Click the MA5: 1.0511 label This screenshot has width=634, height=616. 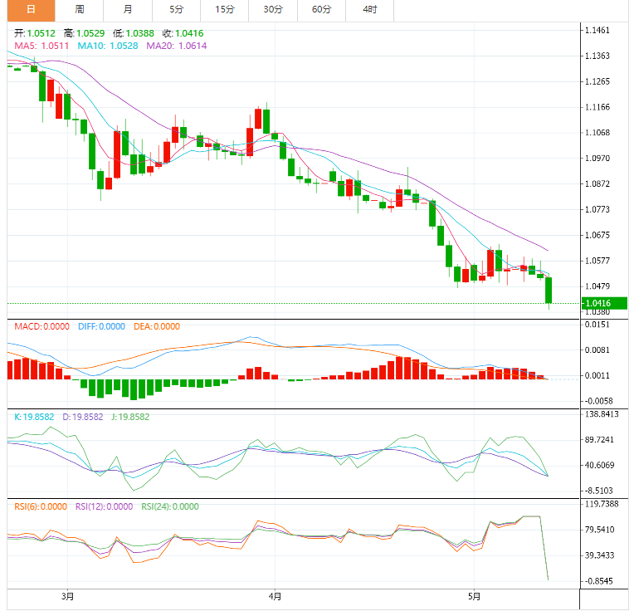(41, 46)
